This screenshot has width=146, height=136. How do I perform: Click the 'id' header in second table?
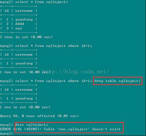point(6,55)
